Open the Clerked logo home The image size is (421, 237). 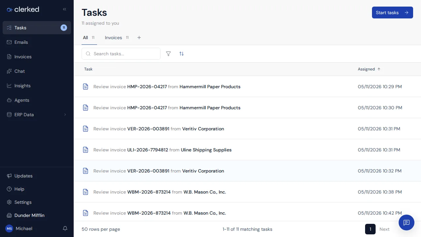point(23,10)
